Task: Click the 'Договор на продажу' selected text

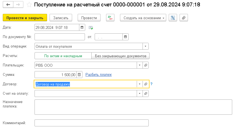Action: (x=53, y=84)
